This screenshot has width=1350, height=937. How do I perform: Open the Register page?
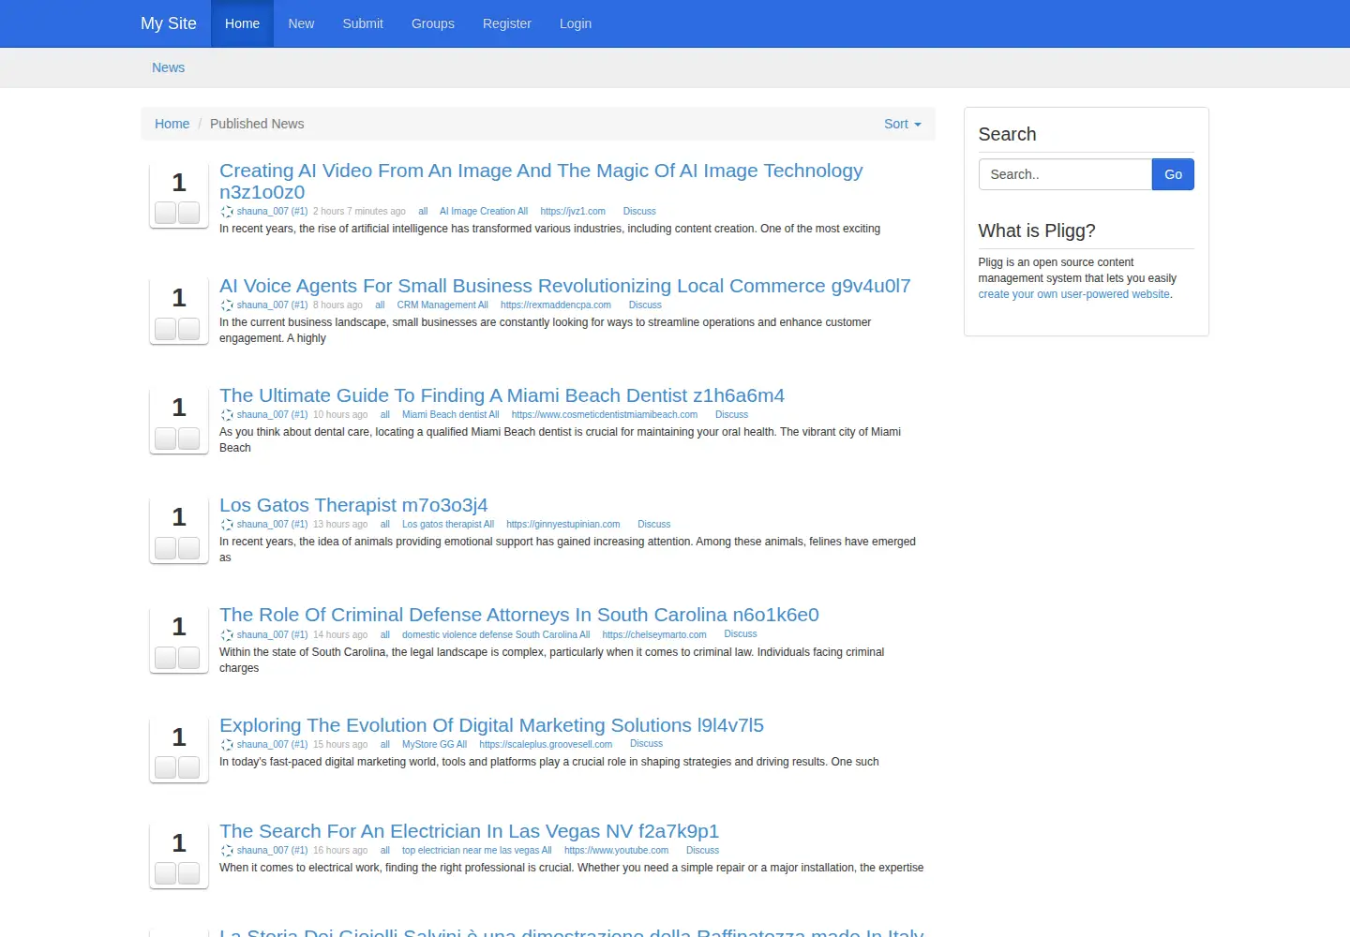pyautogui.click(x=507, y=23)
